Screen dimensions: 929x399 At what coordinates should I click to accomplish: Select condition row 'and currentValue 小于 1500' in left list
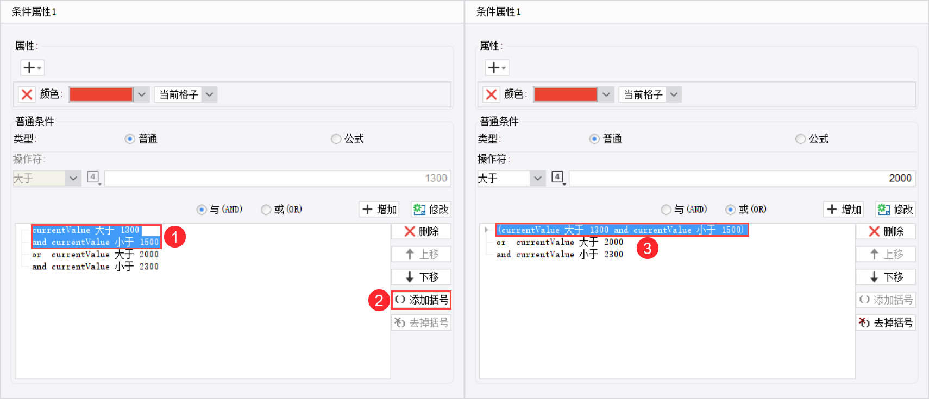coord(96,242)
